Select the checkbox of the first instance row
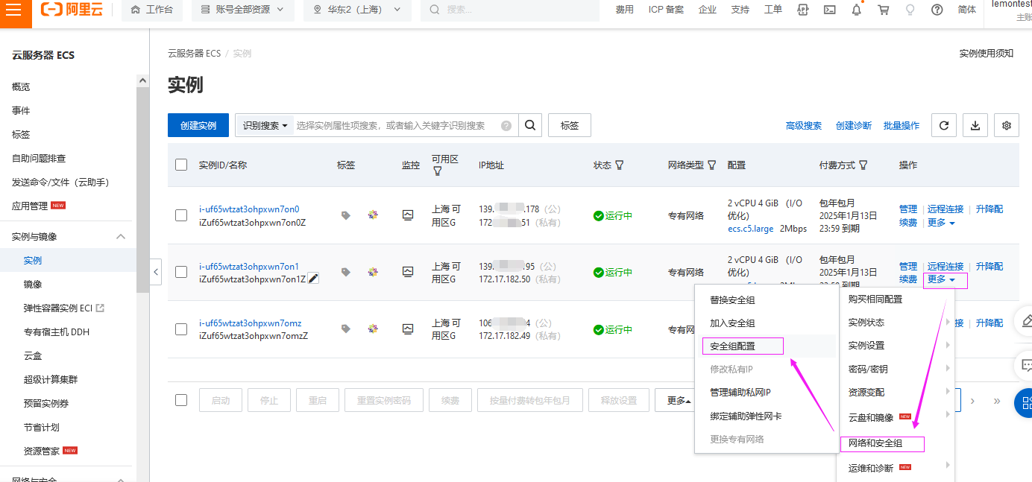1032x482 pixels. [180, 215]
